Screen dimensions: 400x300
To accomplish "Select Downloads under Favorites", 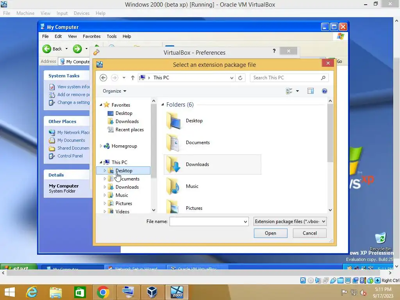I will point(127,121).
